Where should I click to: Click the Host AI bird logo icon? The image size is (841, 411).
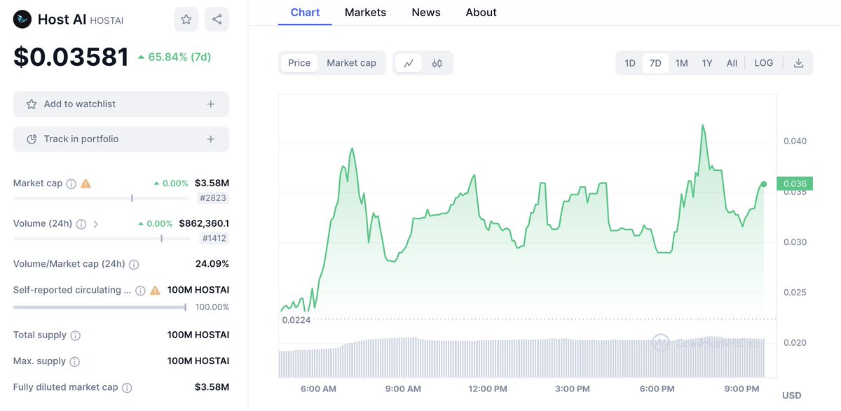click(x=22, y=20)
